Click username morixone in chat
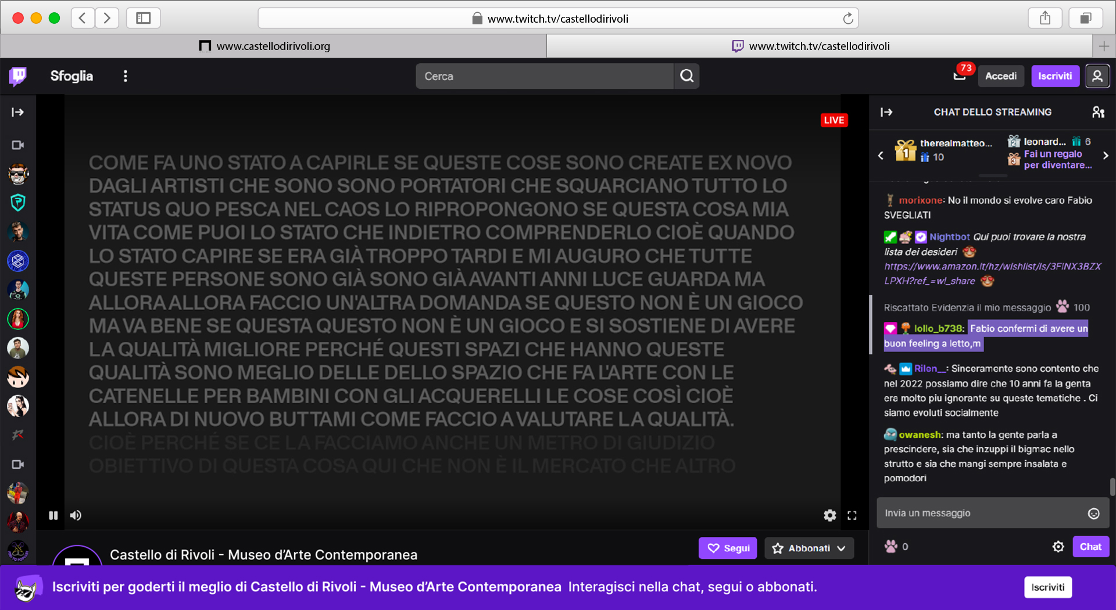Screen dimensions: 1116x610 click(921, 200)
